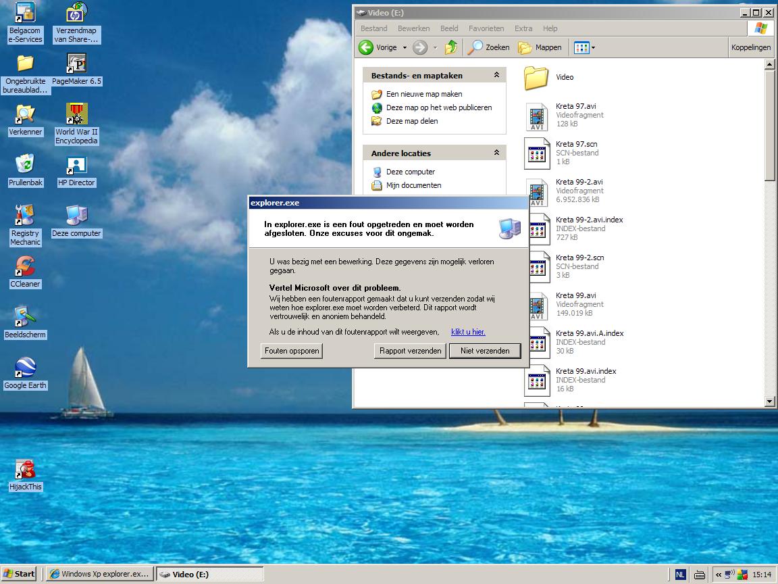
Task: Collapse the Andere locaties panel
Action: coord(496,153)
